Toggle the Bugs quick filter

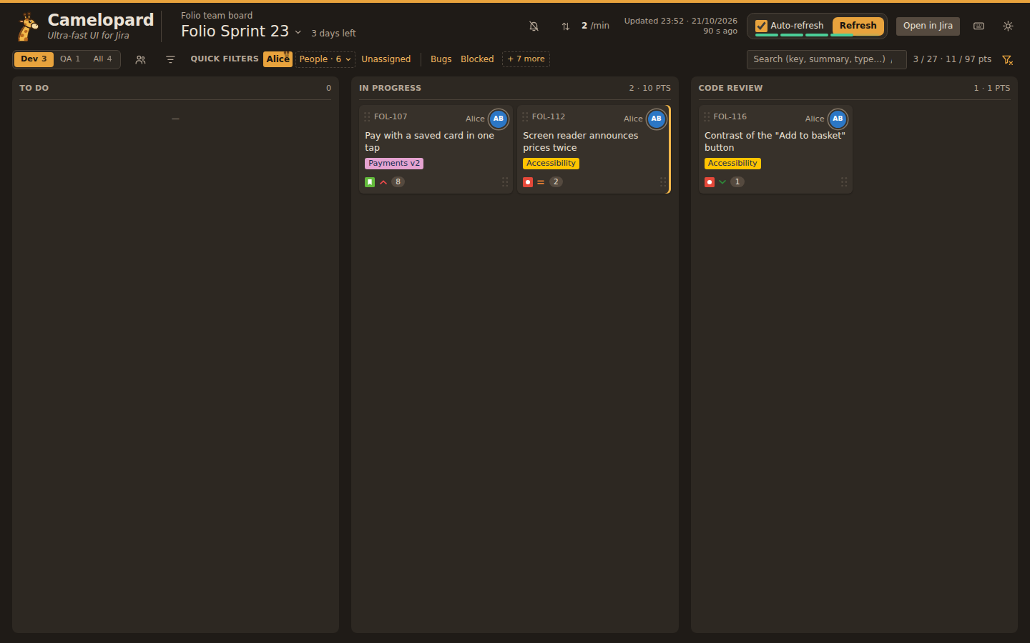[441, 59]
